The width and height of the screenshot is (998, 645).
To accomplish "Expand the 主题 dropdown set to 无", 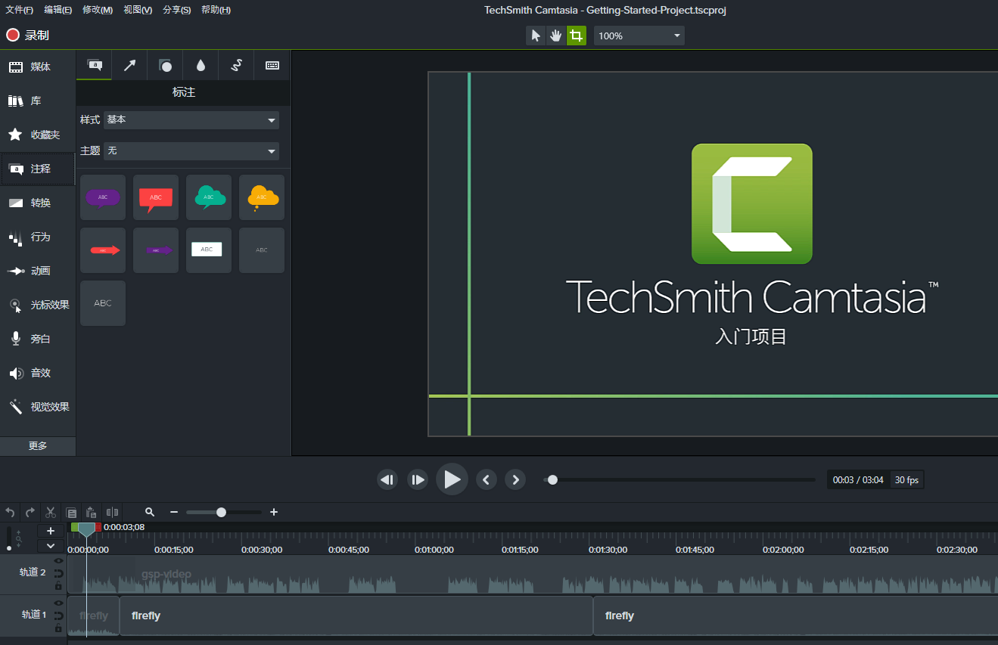I will (x=191, y=150).
